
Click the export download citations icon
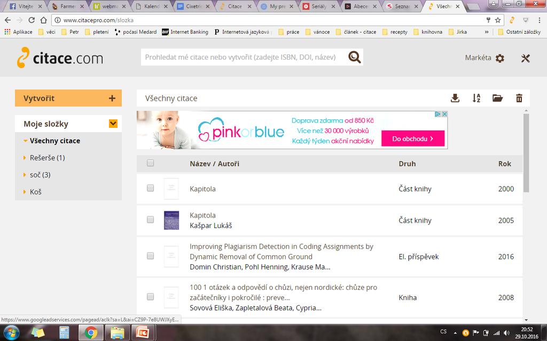tap(455, 98)
